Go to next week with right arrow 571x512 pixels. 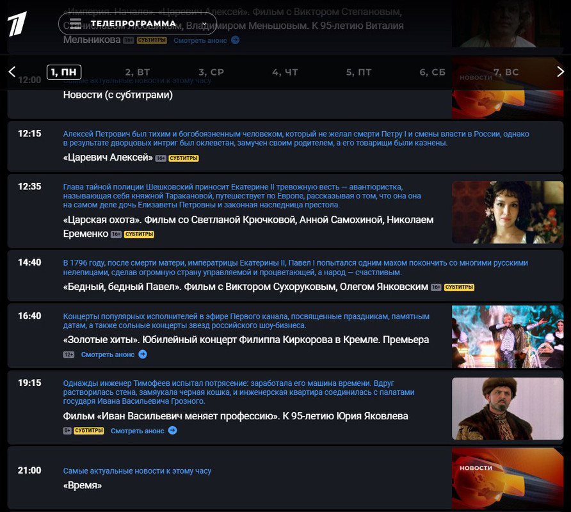tap(560, 72)
